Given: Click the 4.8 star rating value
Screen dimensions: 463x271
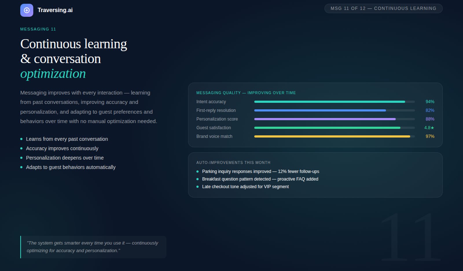Looking at the screenshot, I should point(429,128).
